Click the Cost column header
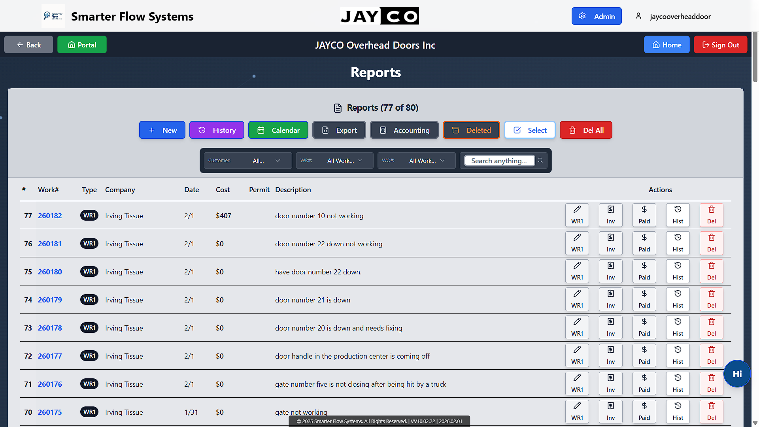This screenshot has width=759, height=427. (223, 189)
